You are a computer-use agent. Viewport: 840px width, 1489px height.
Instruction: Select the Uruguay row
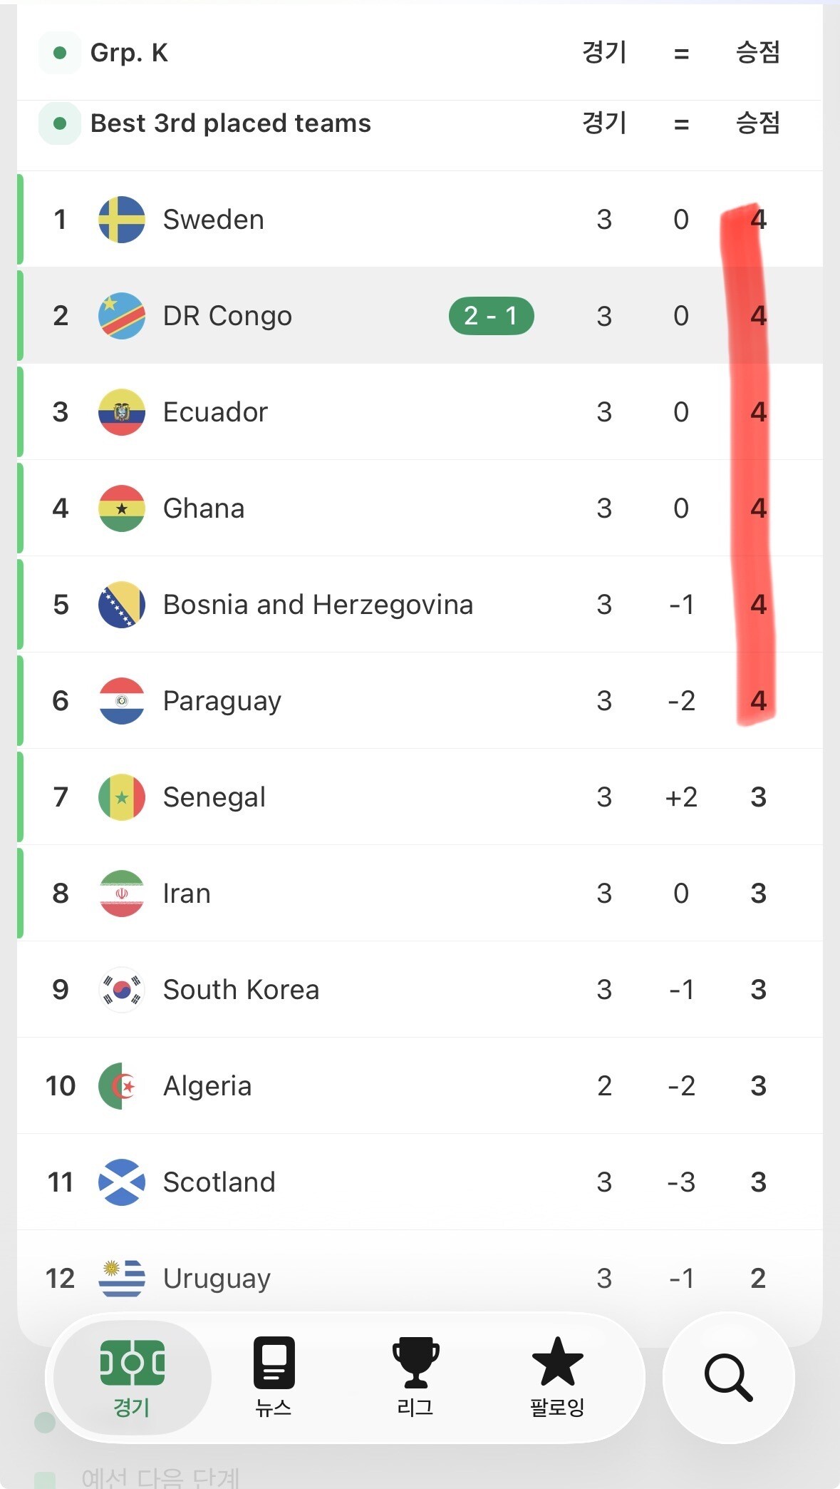[420, 1279]
